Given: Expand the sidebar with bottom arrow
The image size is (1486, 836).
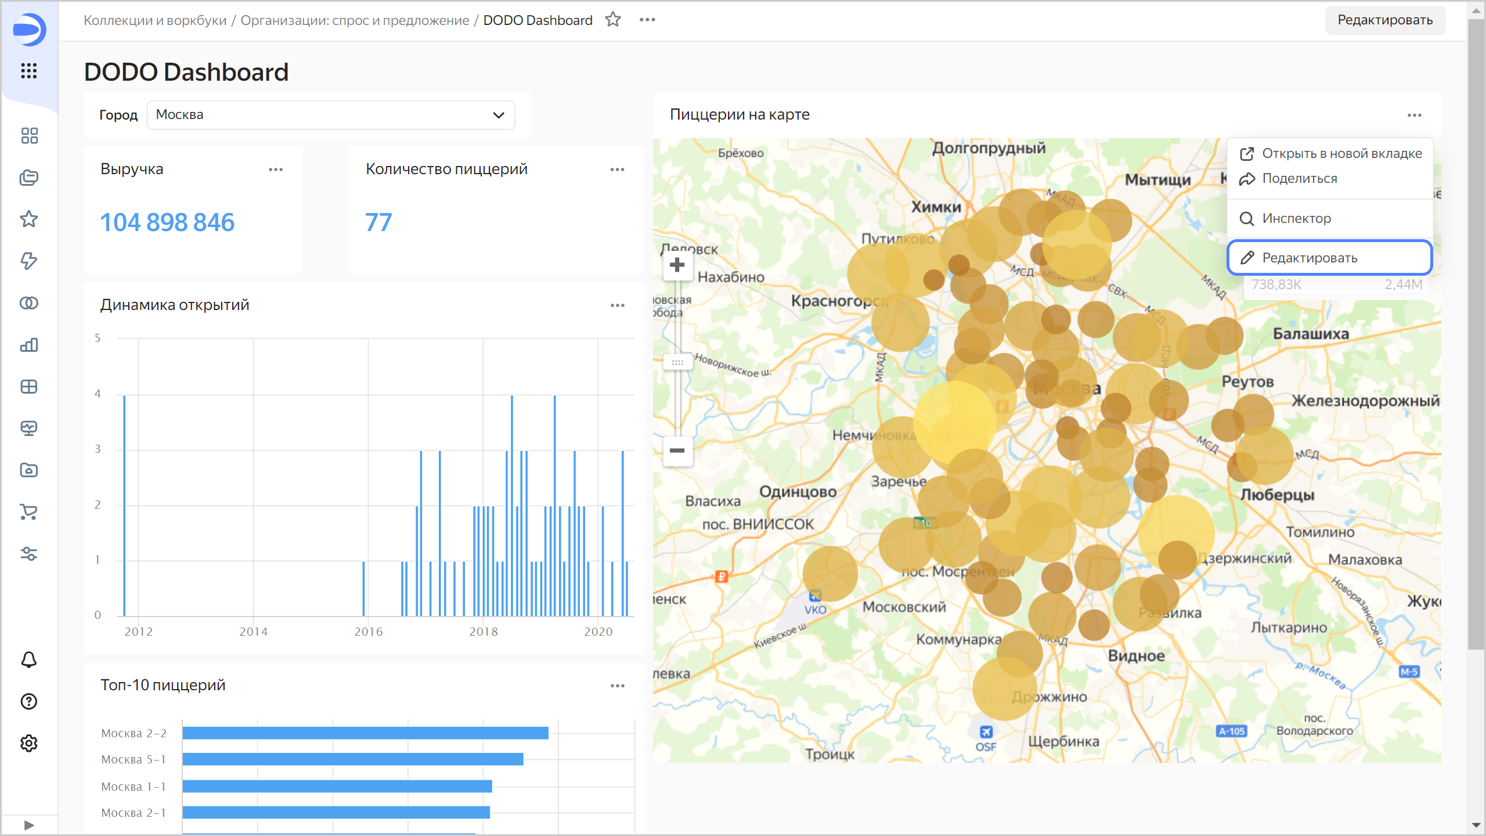Looking at the screenshot, I should [x=29, y=825].
